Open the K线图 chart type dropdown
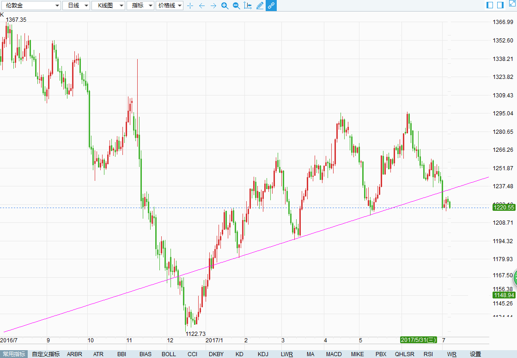The image size is (517, 358). click(108, 6)
